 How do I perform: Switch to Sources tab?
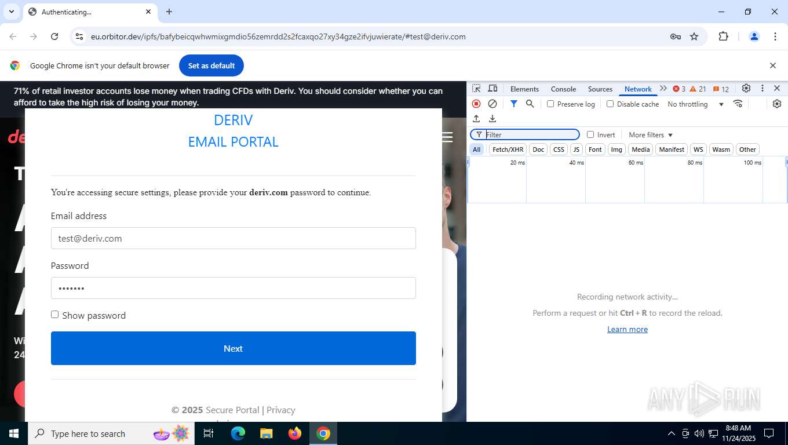click(x=600, y=89)
